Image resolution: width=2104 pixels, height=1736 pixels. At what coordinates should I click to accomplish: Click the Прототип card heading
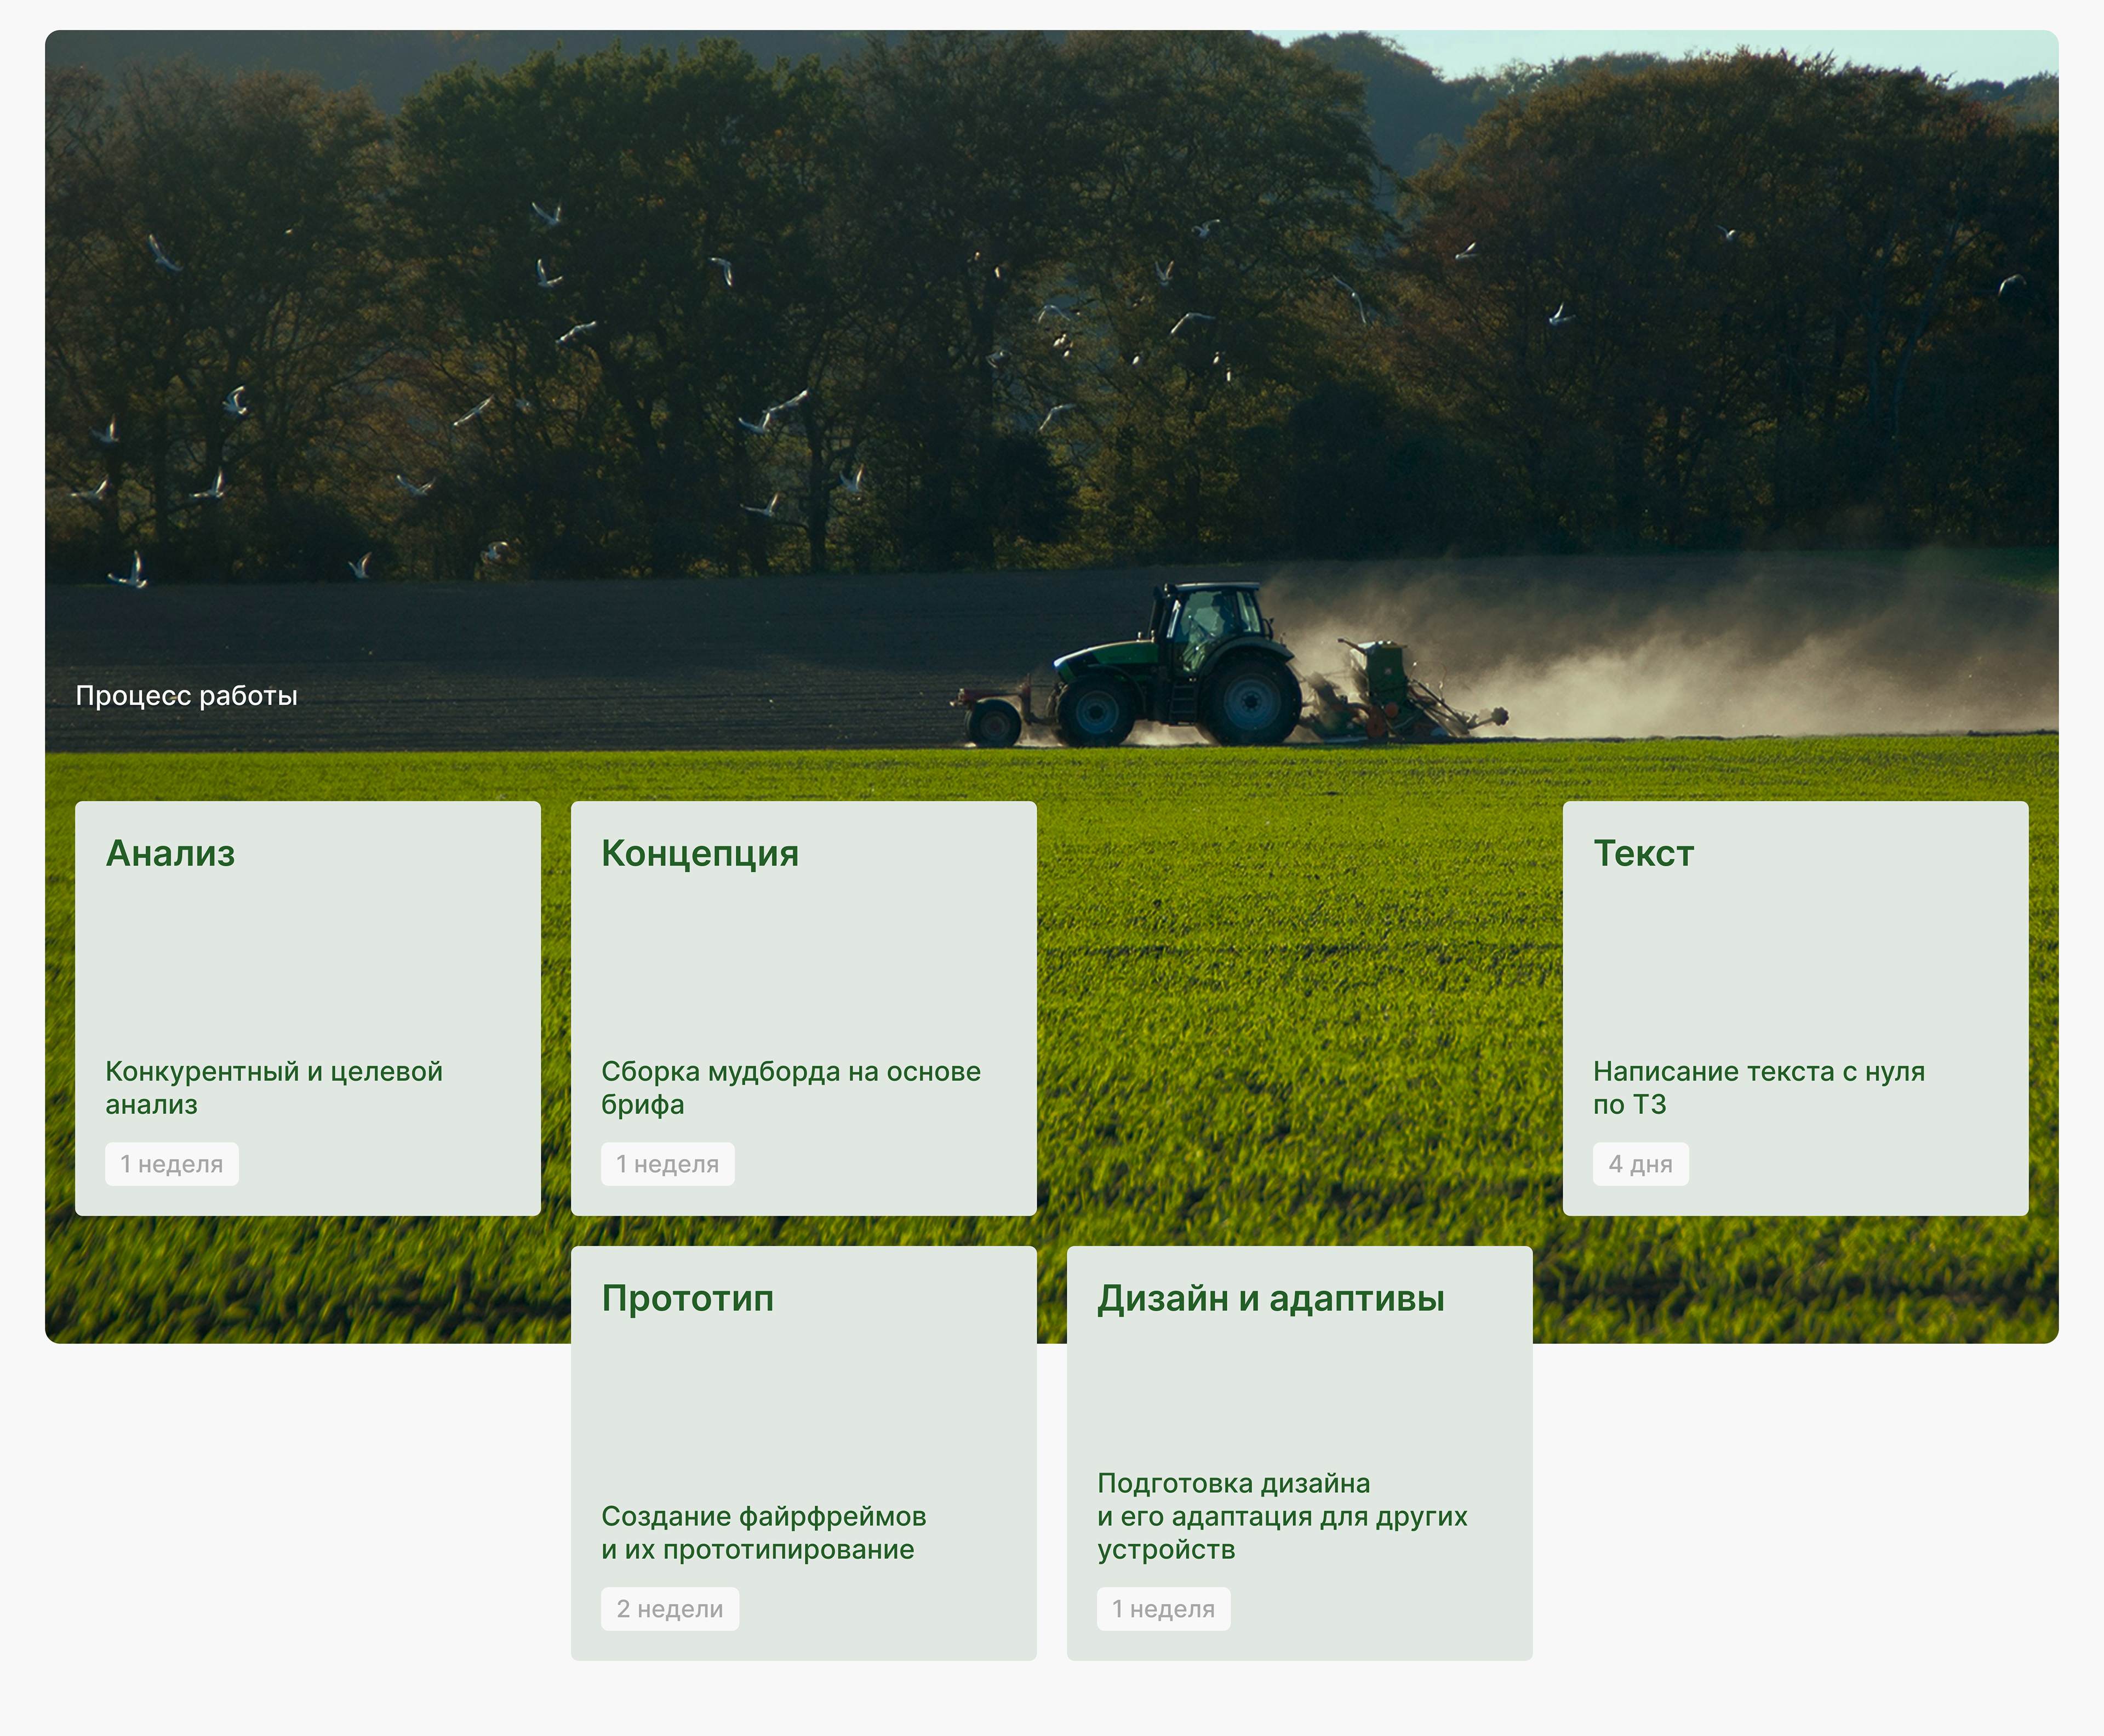pyautogui.click(x=687, y=1298)
